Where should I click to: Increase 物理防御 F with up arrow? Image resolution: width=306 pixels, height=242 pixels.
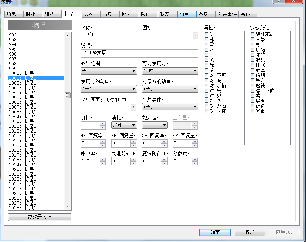[133, 159]
